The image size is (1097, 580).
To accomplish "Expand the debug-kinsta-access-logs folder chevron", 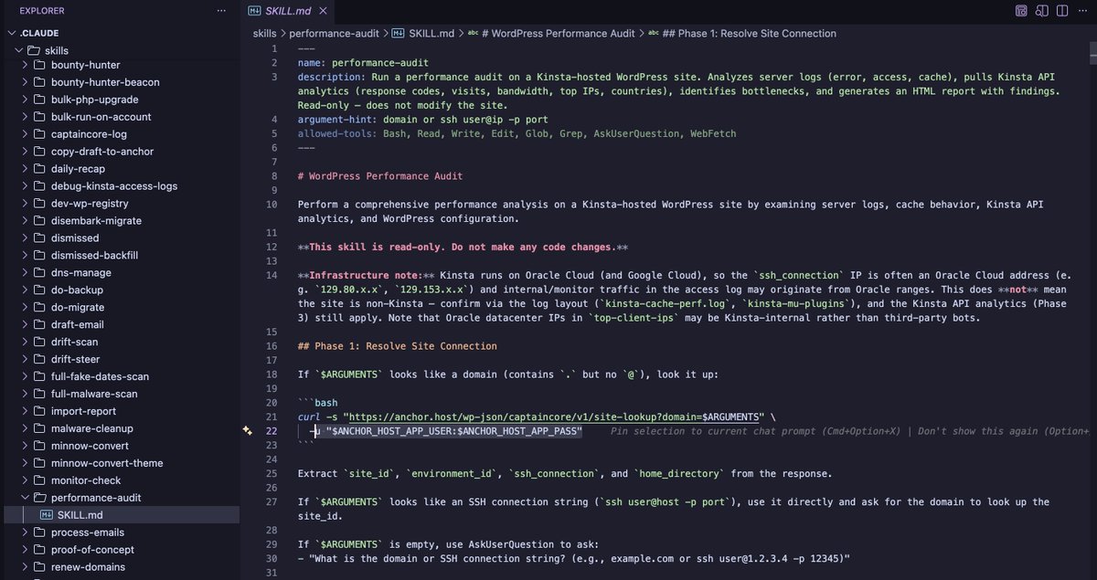I will coord(25,186).
